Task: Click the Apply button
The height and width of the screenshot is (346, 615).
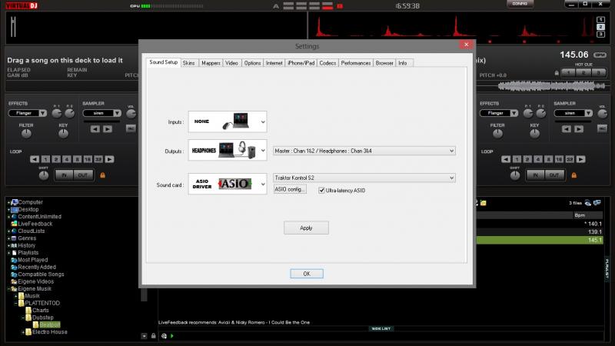Action: 306,228
